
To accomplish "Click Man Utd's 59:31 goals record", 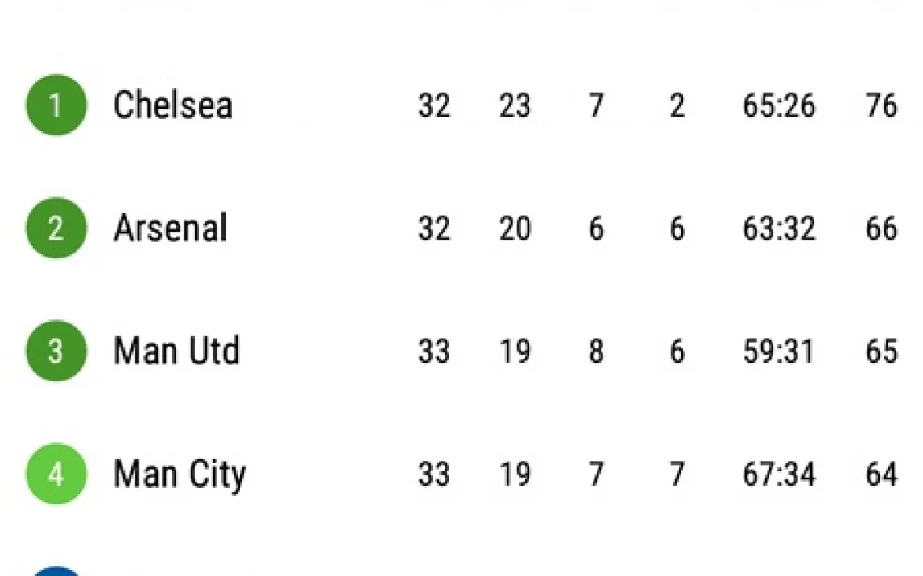I will 778,352.
